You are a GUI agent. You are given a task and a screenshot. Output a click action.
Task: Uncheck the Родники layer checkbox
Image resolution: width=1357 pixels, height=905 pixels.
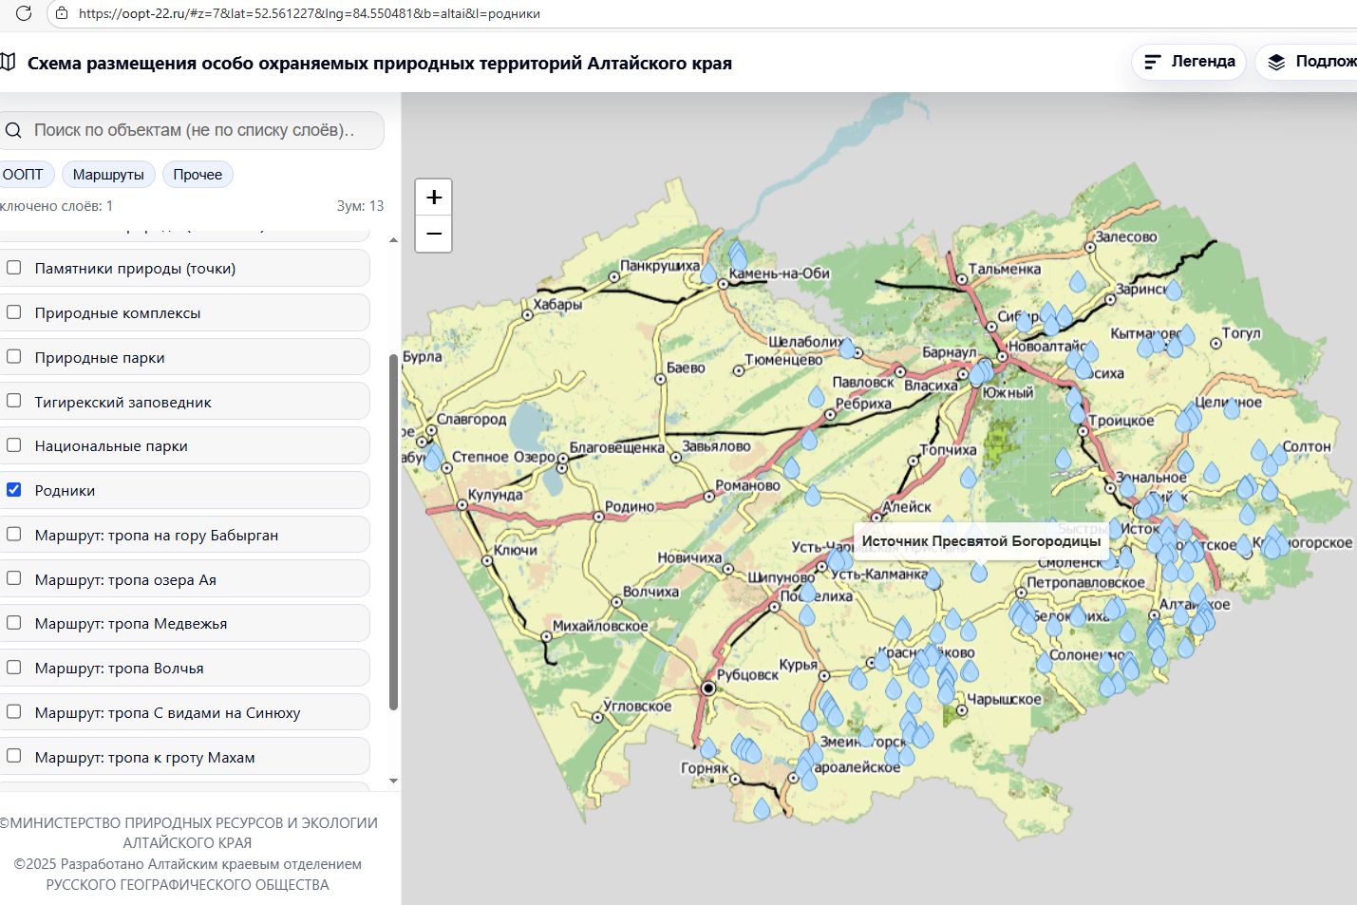pos(14,490)
